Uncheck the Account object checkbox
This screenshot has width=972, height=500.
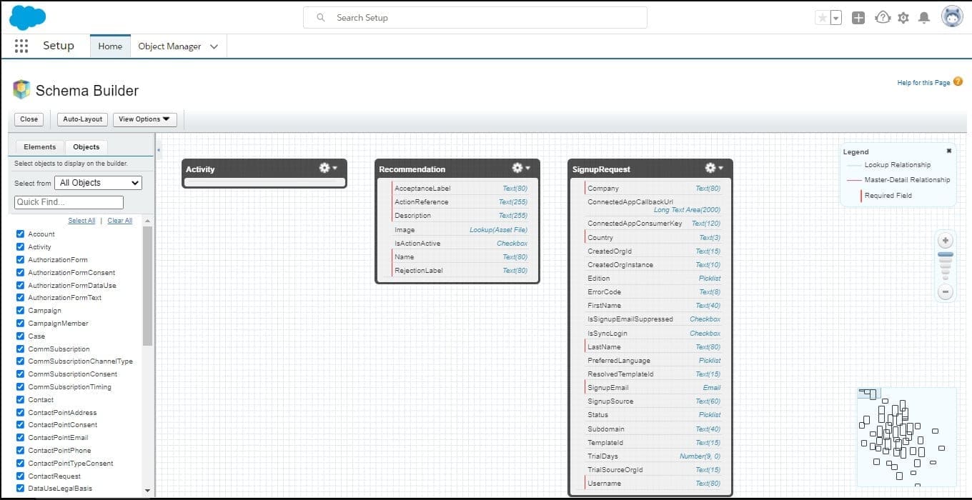(20, 234)
